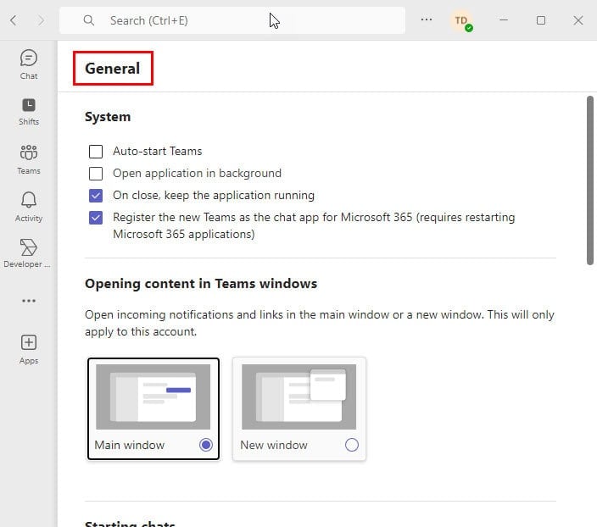This screenshot has width=597, height=527.
Task: Click Opening content in Teams windows heading
Action: [x=201, y=284]
